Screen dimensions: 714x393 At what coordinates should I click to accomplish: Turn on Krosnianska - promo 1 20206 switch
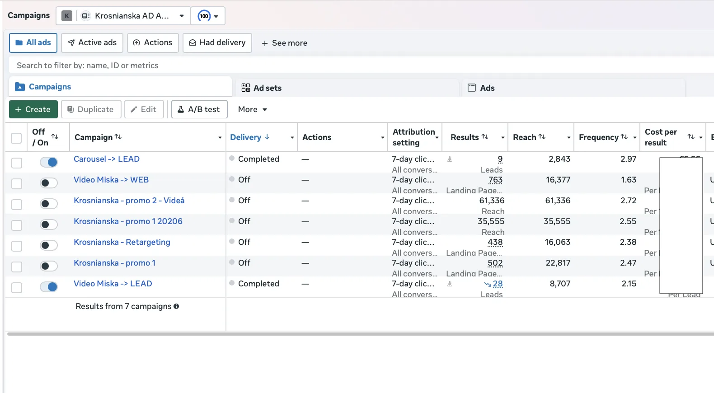click(49, 225)
